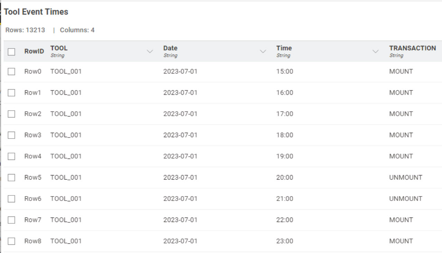The image size is (442, 253).
Task: Click UNMOUNT in the 21:00 row
Action: [x=406, y=199]
